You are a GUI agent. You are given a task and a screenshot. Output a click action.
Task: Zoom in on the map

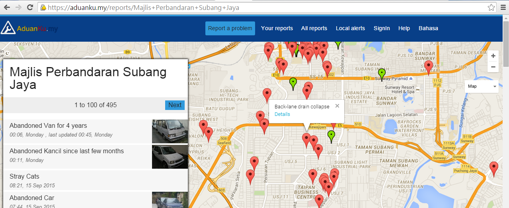[x=493, y=56]
